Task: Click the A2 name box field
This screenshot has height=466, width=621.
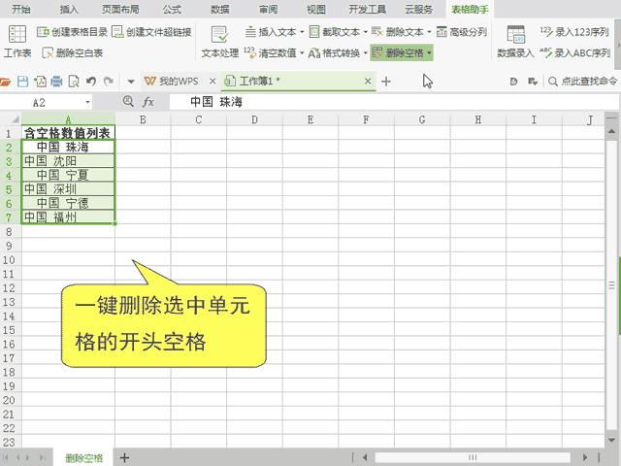Action: [42, 103]
